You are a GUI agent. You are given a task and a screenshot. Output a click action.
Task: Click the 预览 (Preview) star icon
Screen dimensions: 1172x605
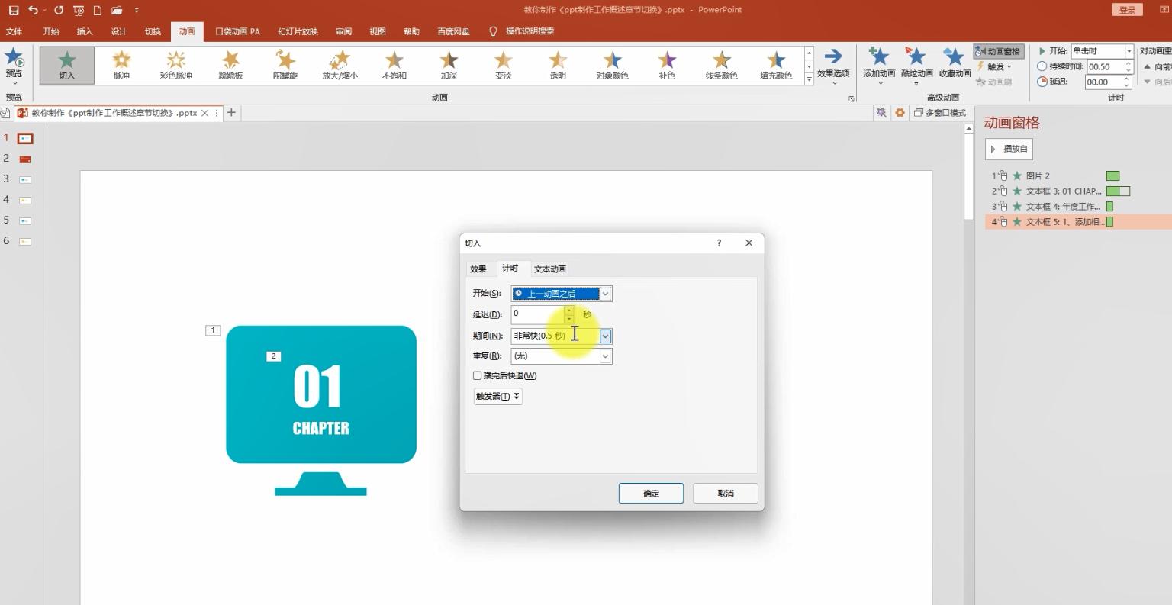coord(14,60)
